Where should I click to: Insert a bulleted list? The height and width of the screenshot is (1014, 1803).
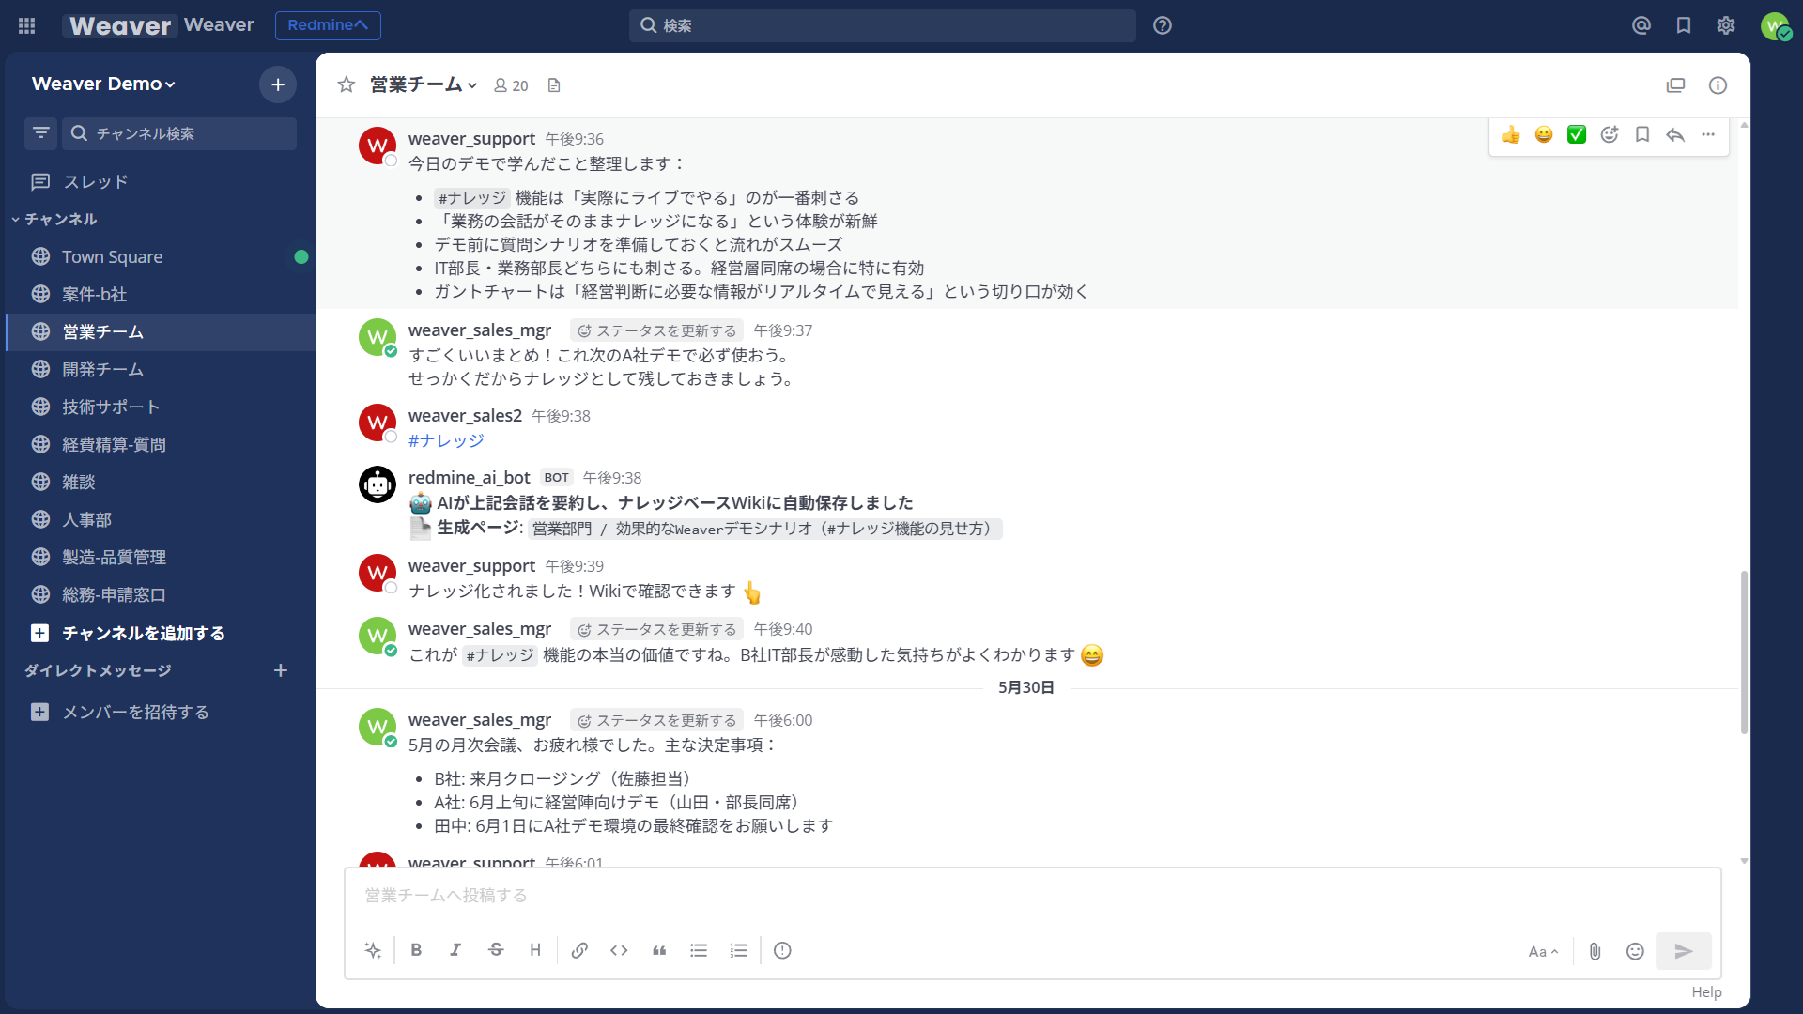[x=699, y=950]
